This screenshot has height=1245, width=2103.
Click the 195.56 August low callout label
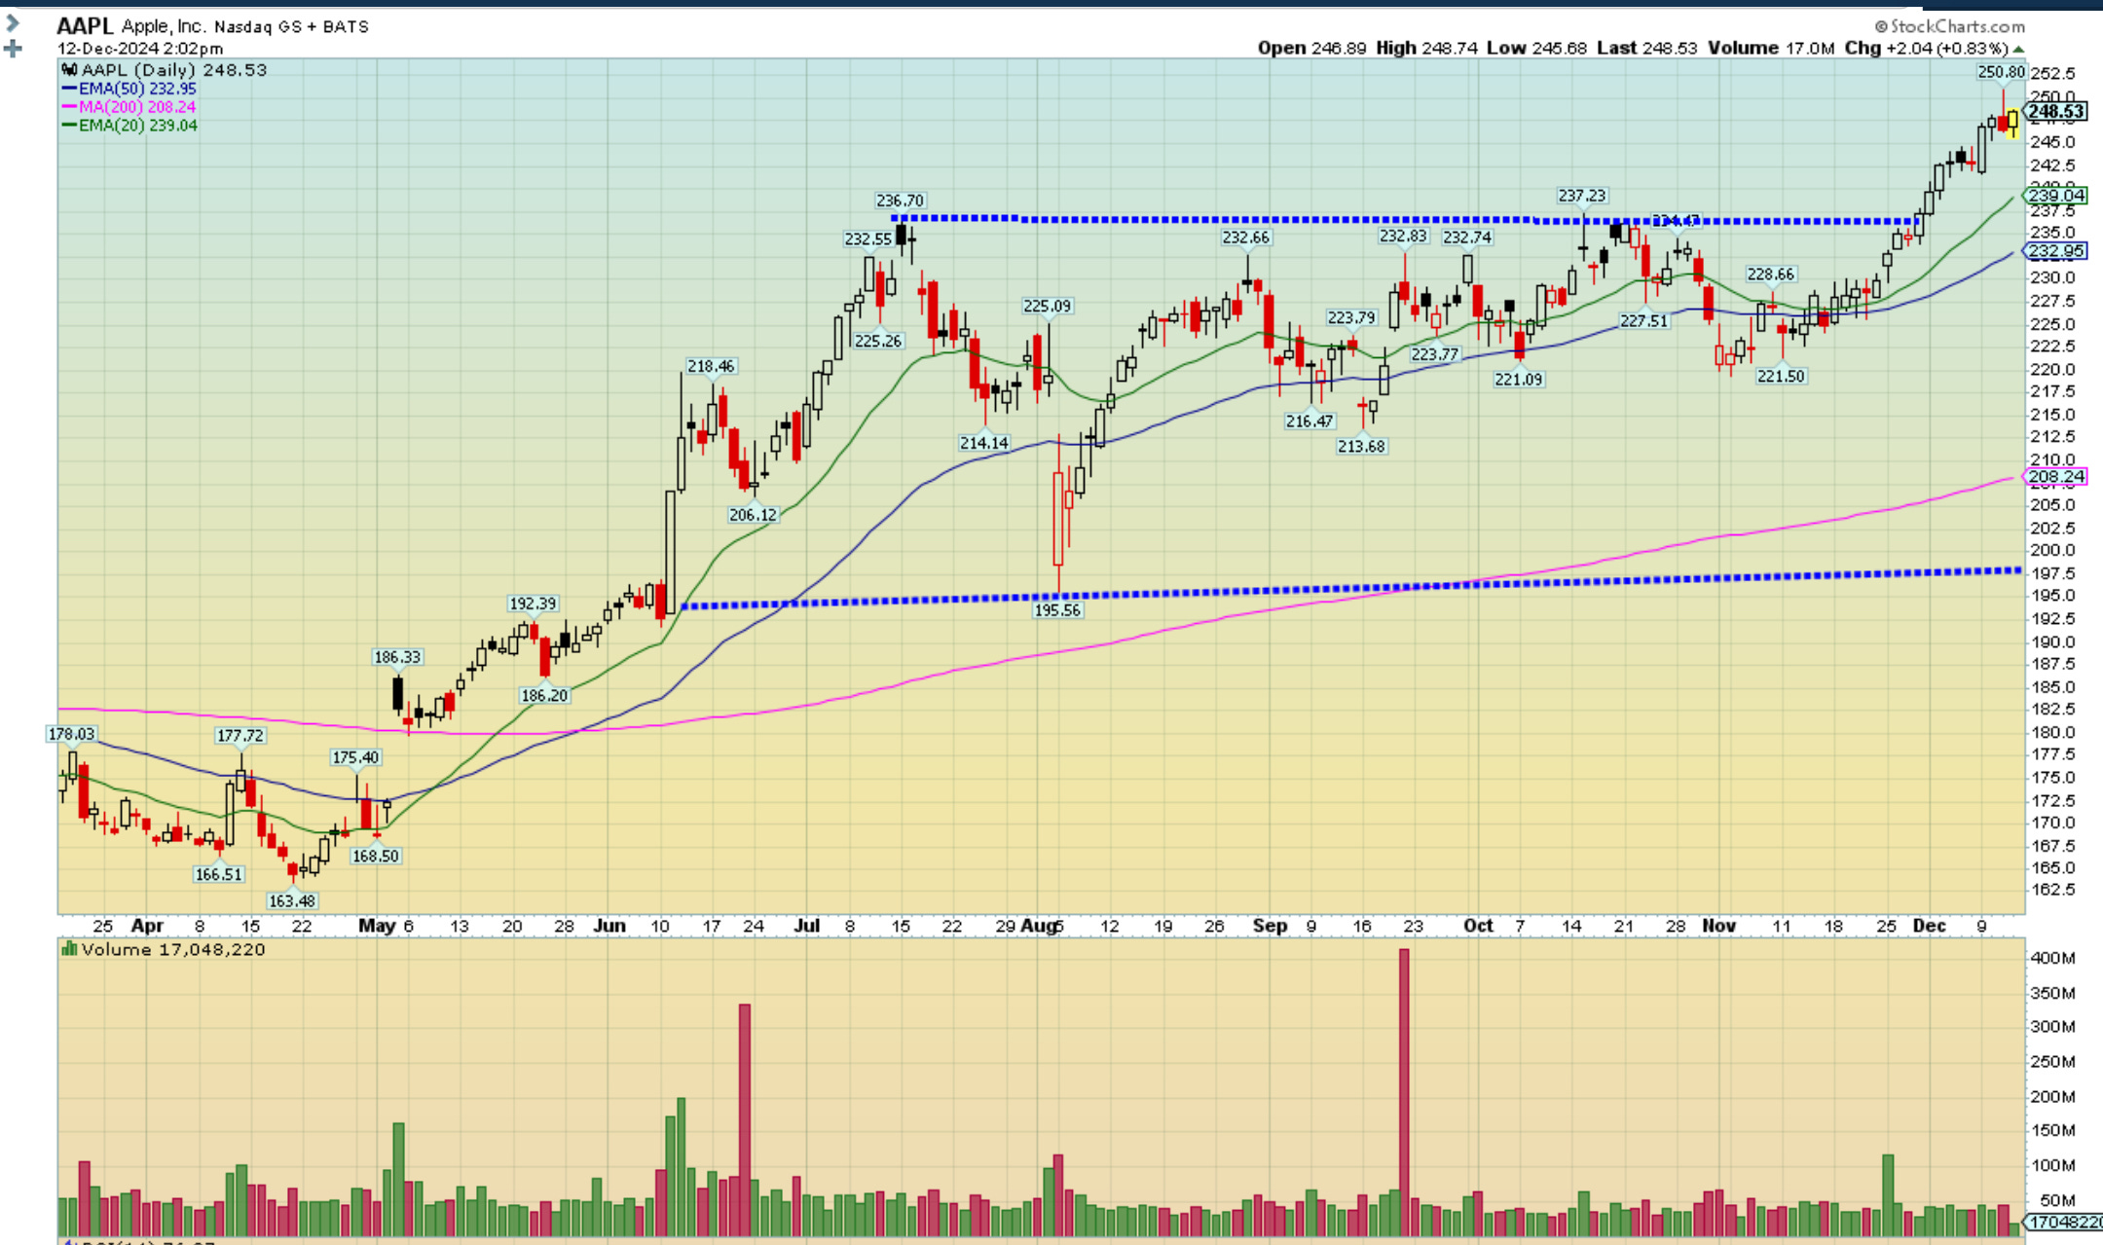point(1057,610)
